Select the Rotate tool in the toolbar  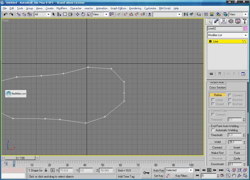pyautogui.click(x=83, y=14)
